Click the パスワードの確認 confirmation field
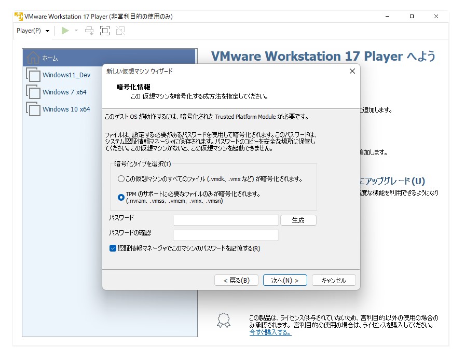 (x=226, y=235)
